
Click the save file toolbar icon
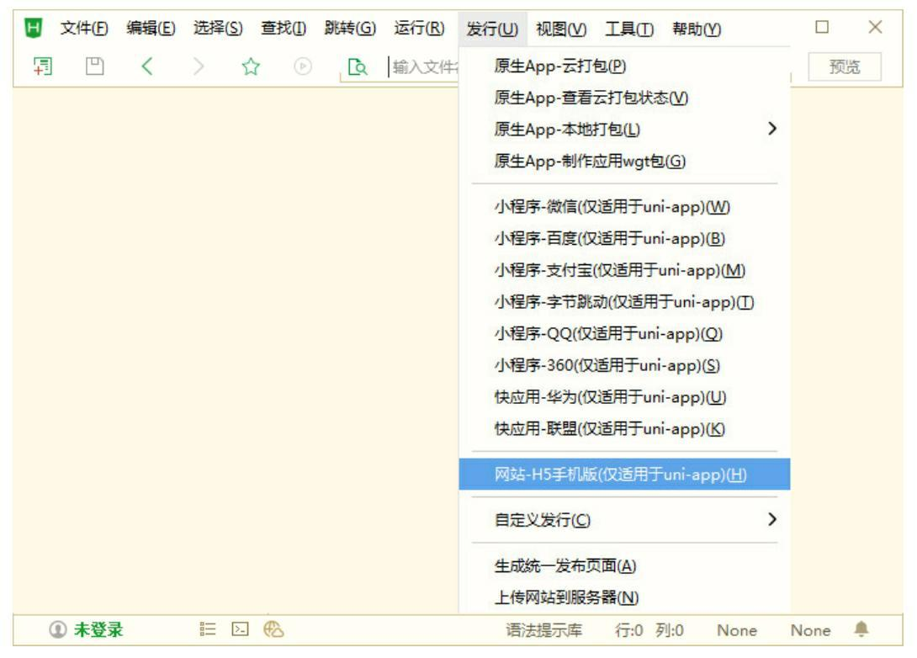pos(95,66)
